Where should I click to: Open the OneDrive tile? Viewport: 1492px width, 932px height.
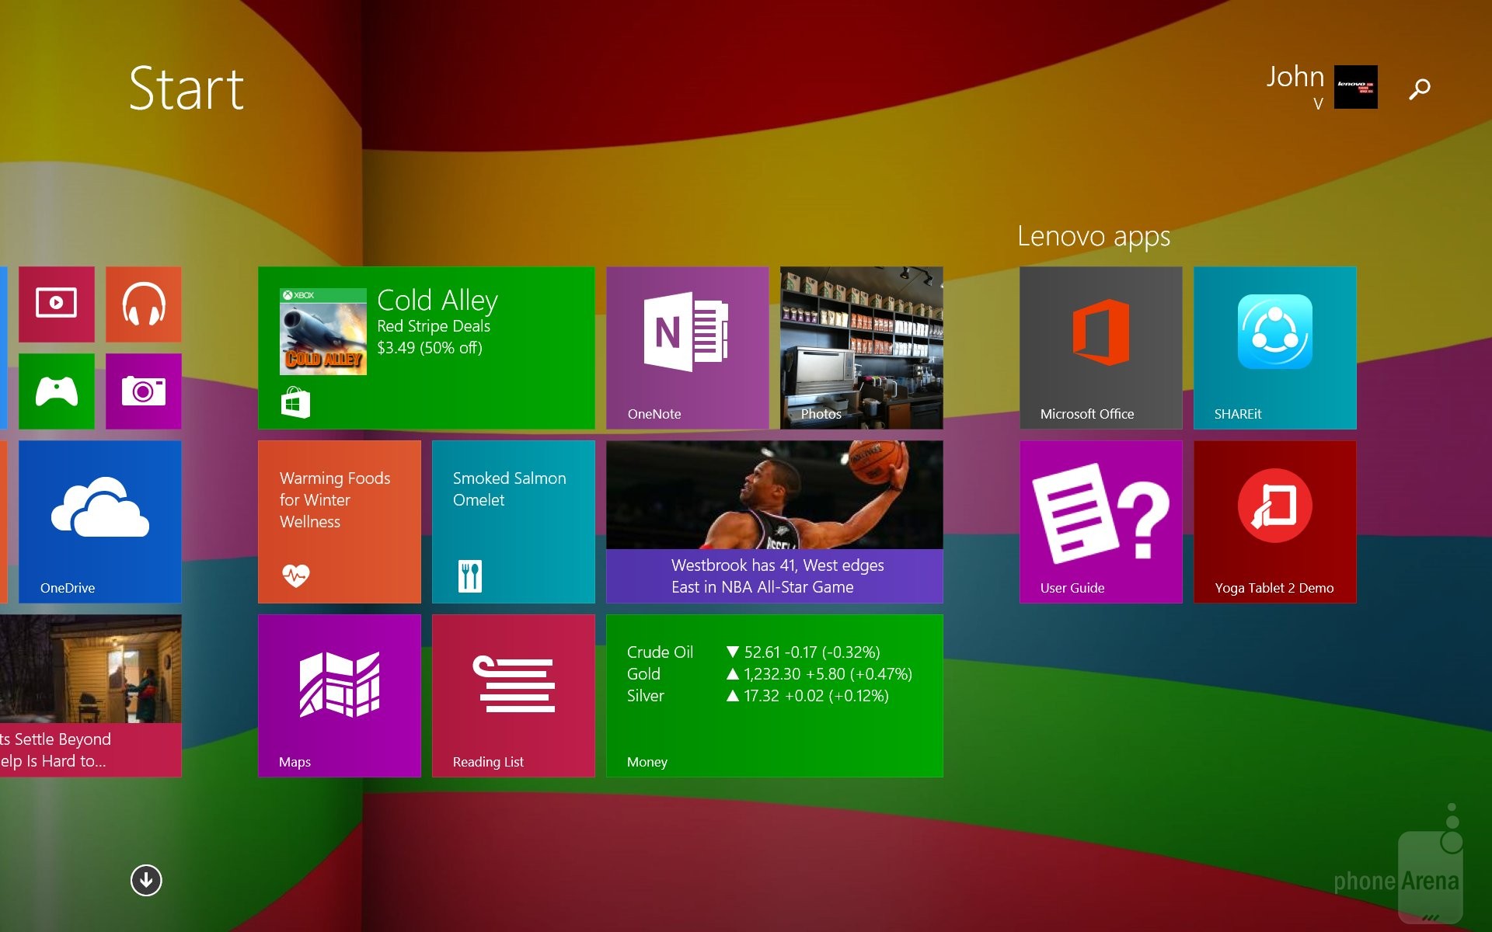tap(99, 521)
